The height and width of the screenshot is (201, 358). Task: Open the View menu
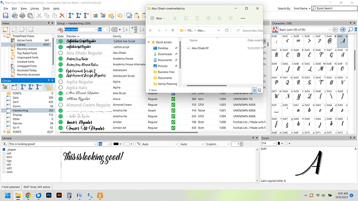pyautogui.click(x=23, y=8)
